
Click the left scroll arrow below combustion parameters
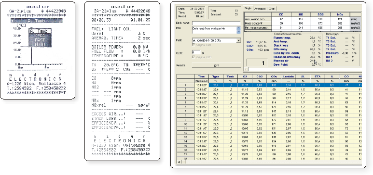[x=246, y=70]
